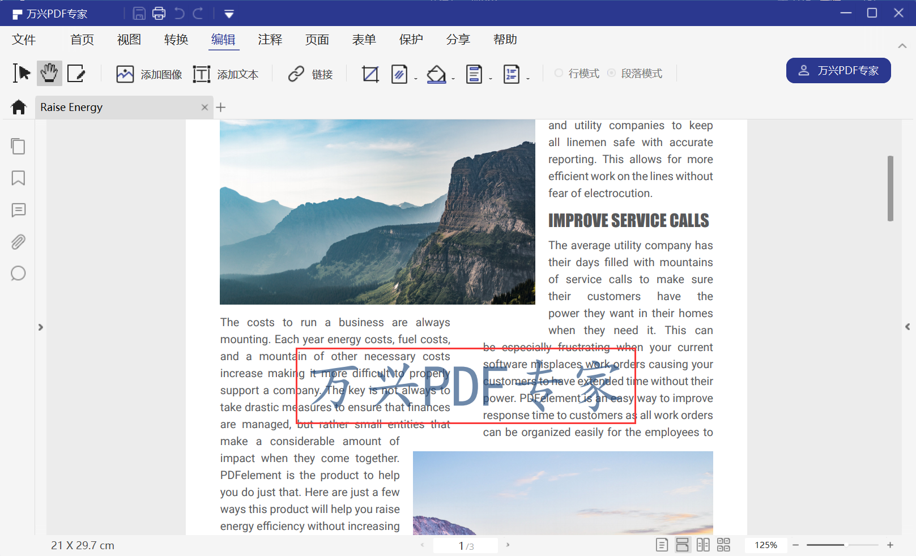Select the text selection cursor tool
The height and width of the screenshot is (556, 916).
[x=22, y=73]
